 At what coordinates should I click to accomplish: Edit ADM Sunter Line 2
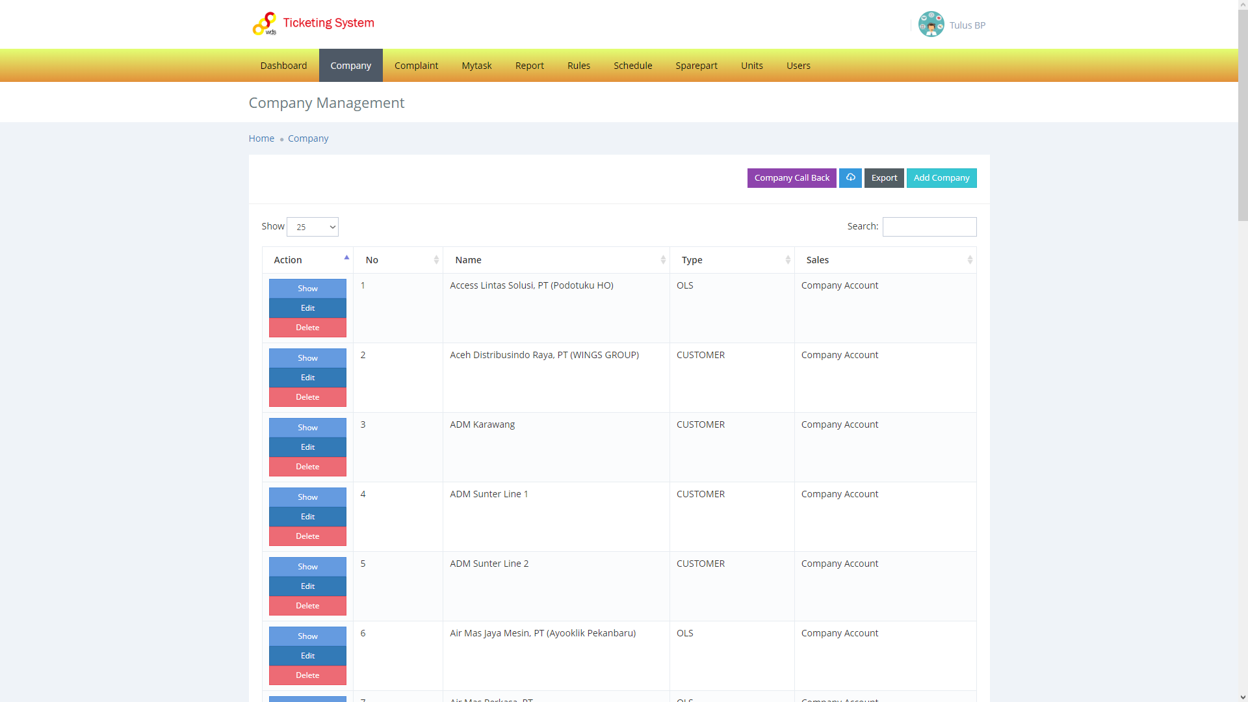(307, 586)
